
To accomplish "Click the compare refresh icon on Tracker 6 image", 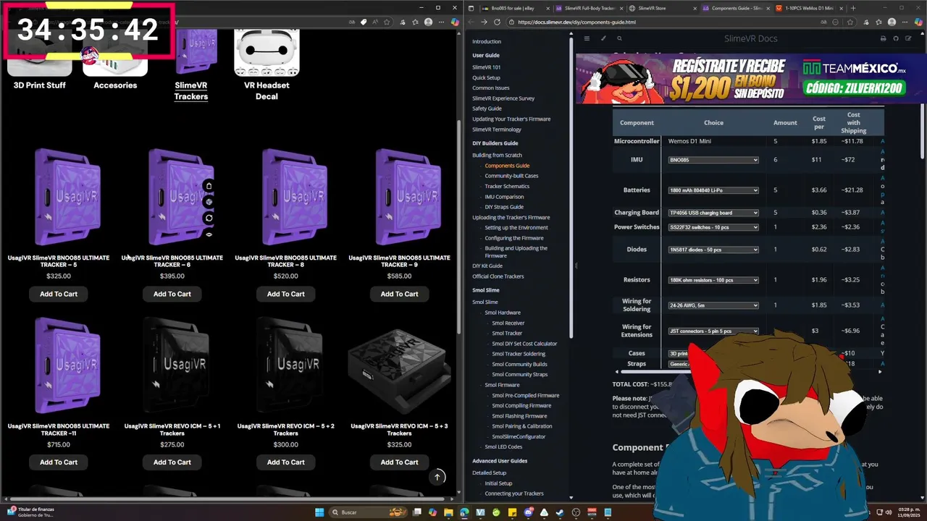I will coord(209,218).
